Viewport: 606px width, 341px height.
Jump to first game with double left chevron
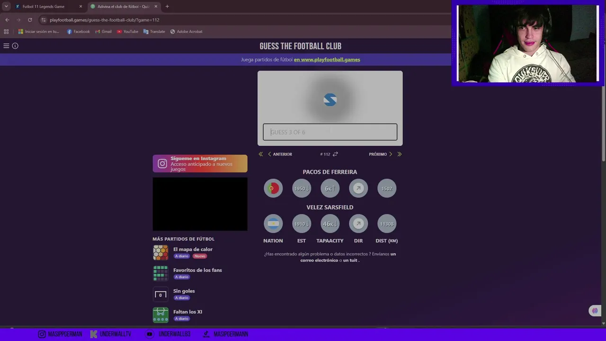pyautogui.click(x=260, y=154)
